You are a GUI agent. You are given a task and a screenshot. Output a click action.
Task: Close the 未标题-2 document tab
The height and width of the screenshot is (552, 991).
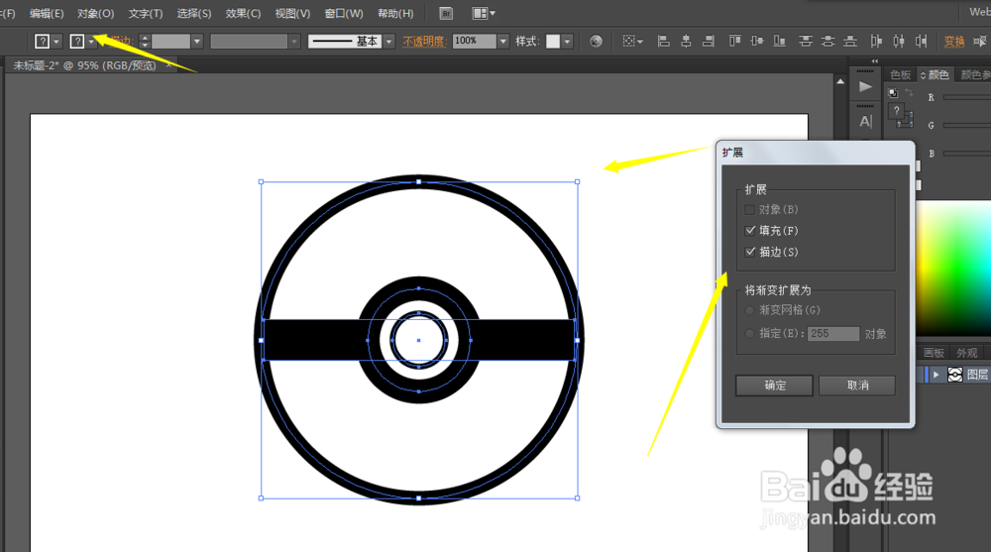click(x=168, y=64)
